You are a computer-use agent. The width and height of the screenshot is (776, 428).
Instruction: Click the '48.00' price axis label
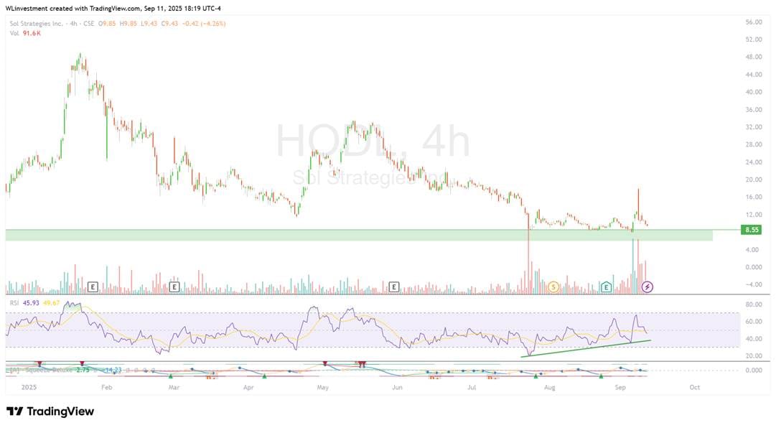(x=754, y=57)
